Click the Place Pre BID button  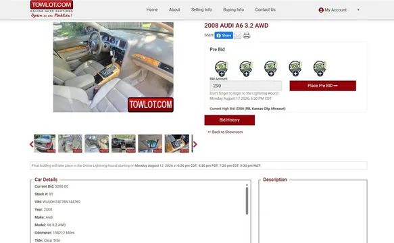(322, 86)
